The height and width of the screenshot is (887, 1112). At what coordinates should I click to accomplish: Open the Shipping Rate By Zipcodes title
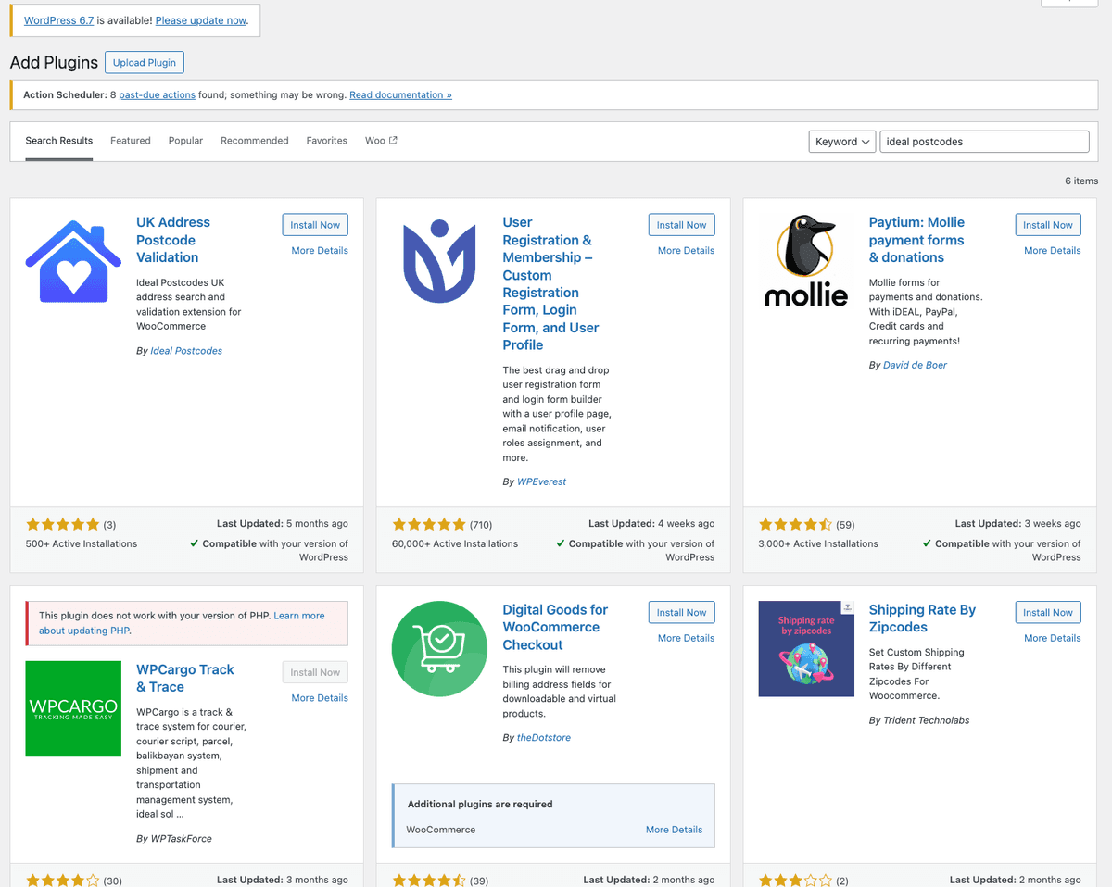[x=922, y=618]
